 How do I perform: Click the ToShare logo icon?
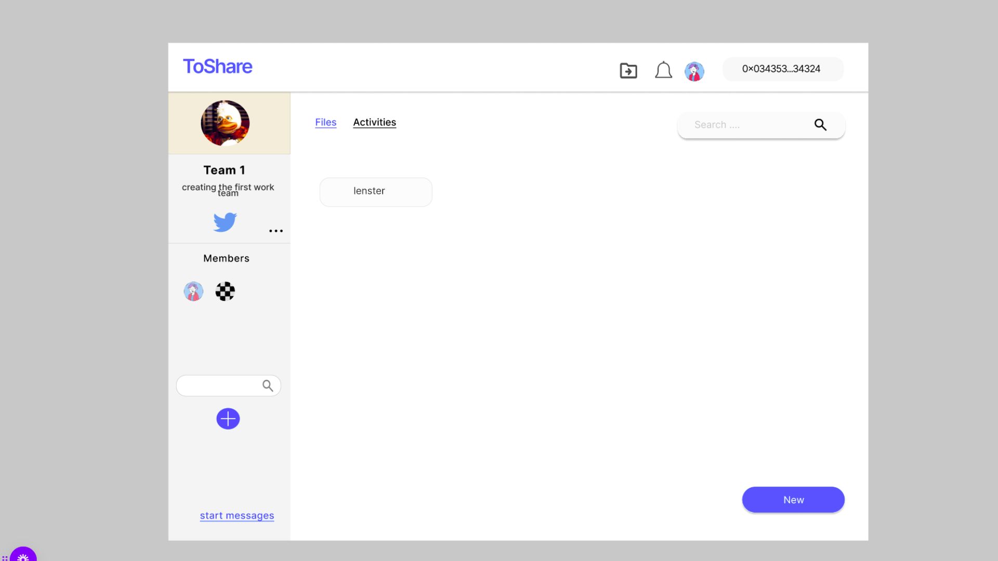click(218, 66)
